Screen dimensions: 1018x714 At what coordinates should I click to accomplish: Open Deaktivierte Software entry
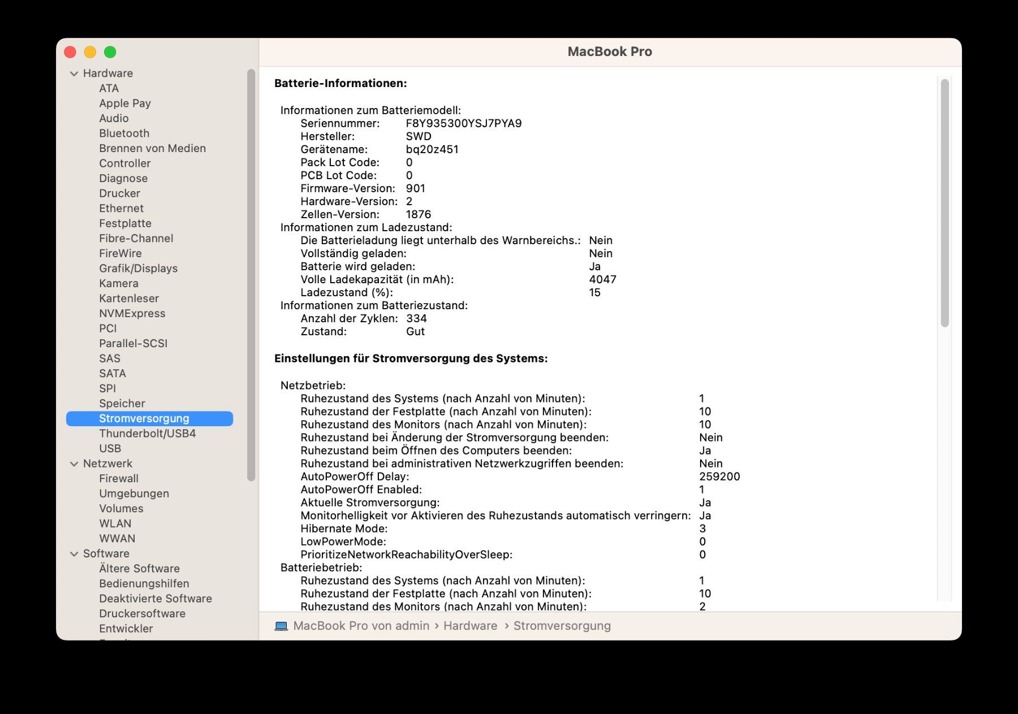(x=156, y=598)
